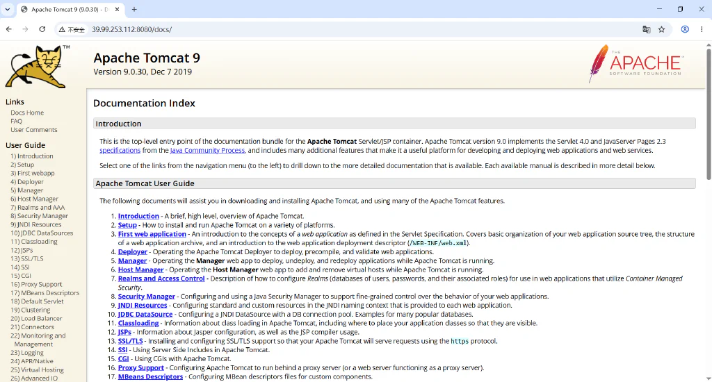The image size is (712, 382).
Task: Open 15) CGI sidebar entry
Action: coord(21,276)
